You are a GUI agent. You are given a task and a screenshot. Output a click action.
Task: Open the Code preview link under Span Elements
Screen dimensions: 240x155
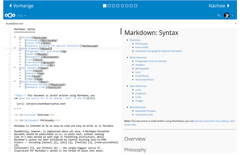138,97
